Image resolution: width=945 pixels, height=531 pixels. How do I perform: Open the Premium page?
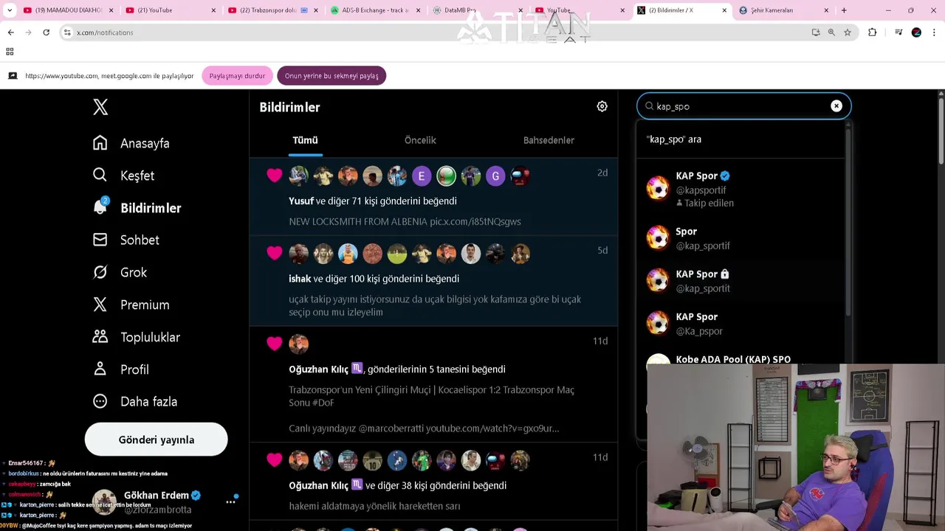coord(131,305)
